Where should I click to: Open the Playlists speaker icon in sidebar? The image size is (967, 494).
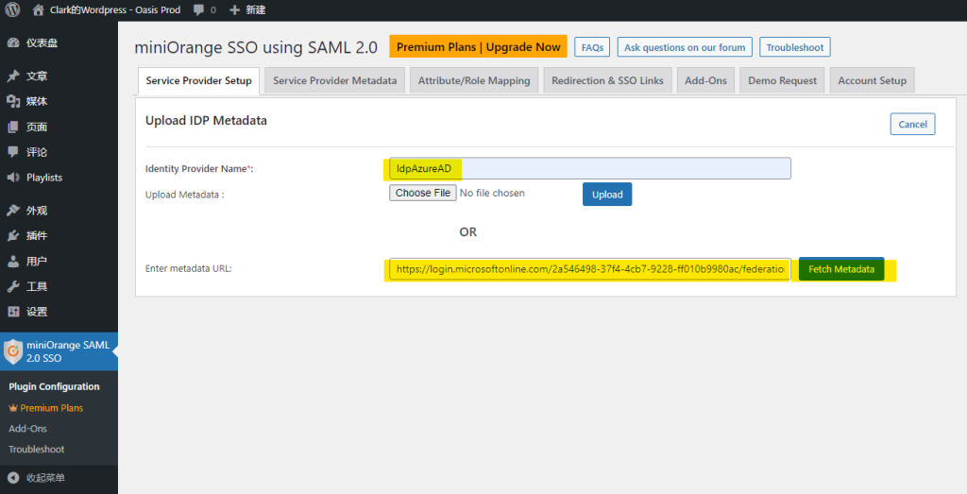(13, 178)
